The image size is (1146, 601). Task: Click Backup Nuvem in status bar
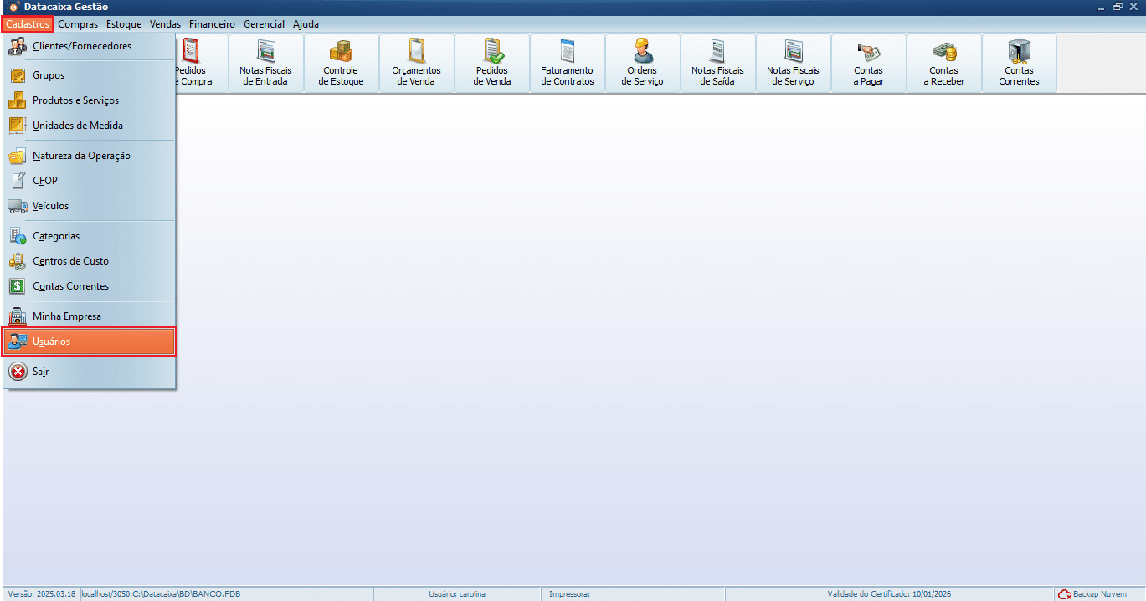[1093, 594]
